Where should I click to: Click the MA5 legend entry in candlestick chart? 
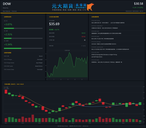6,87
